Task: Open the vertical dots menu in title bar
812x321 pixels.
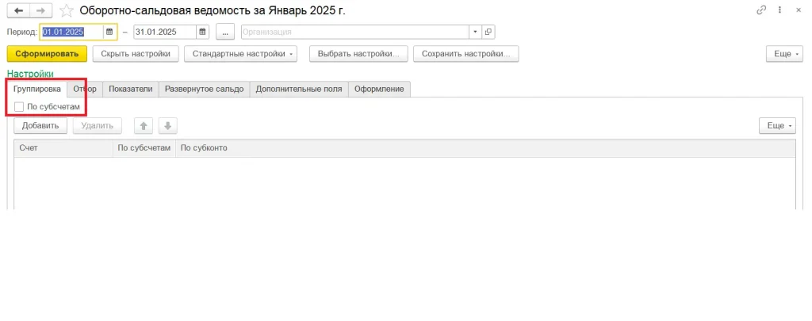Action: tap(780, 10)
